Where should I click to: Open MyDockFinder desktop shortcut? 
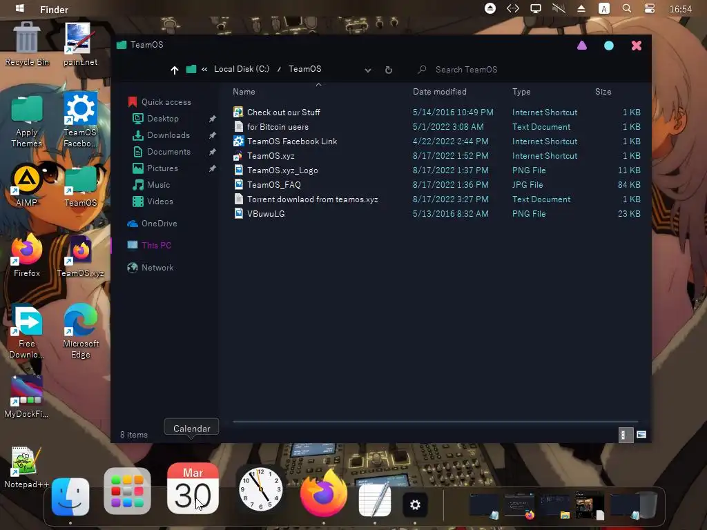coord(27,397)
